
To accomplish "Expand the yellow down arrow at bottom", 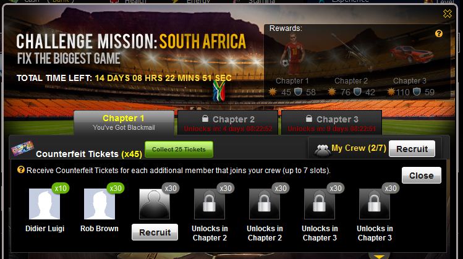I will 379,257.
